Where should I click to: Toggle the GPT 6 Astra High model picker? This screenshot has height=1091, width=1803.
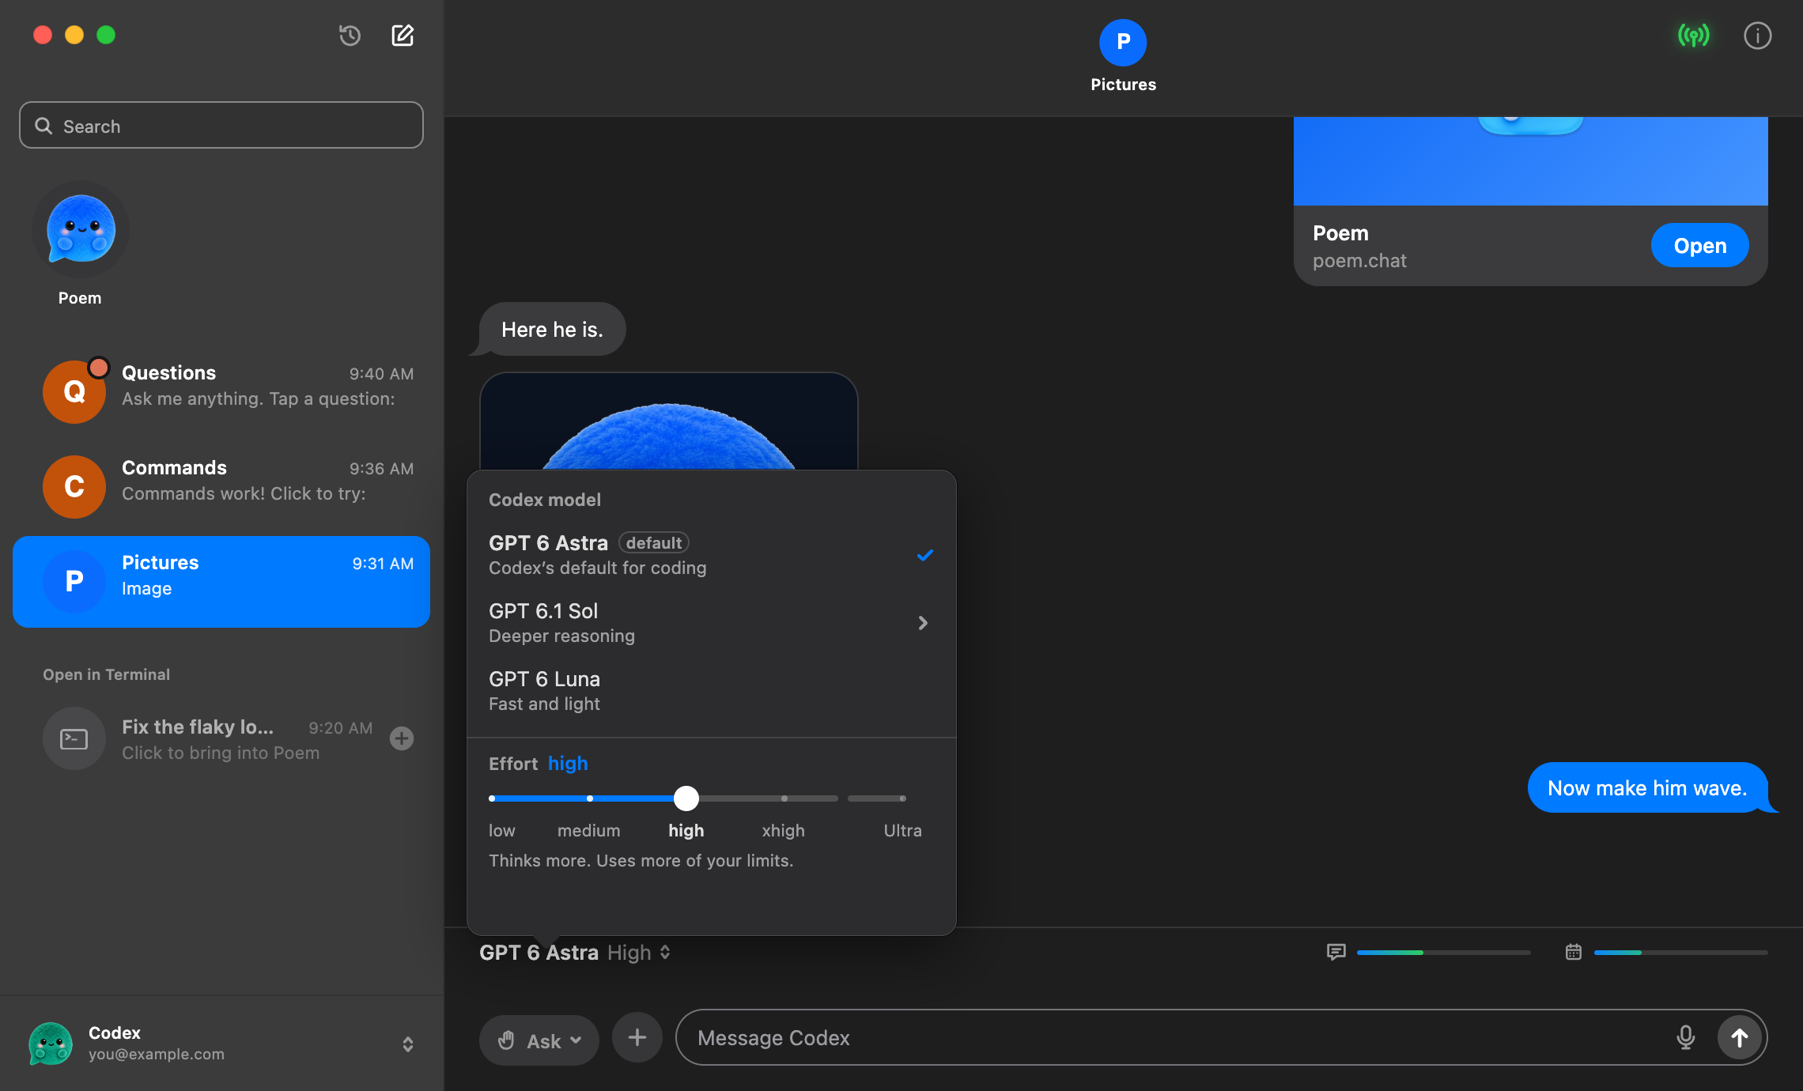click(x=575, y=953)
